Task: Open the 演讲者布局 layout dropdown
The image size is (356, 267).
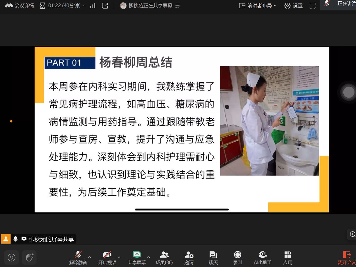Action: (258, 6)
